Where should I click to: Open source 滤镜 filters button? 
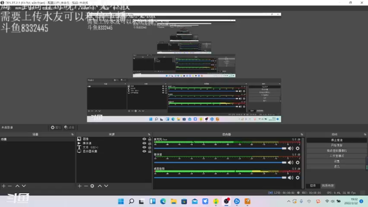[69, 127]
